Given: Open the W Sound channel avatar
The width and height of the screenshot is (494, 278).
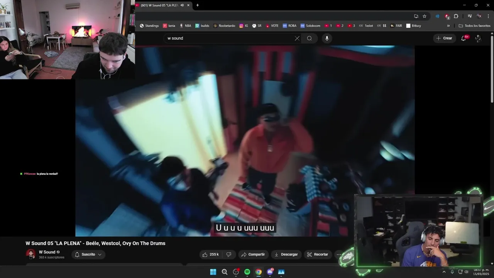Looking at the screenshot, I should pos(31,254).
